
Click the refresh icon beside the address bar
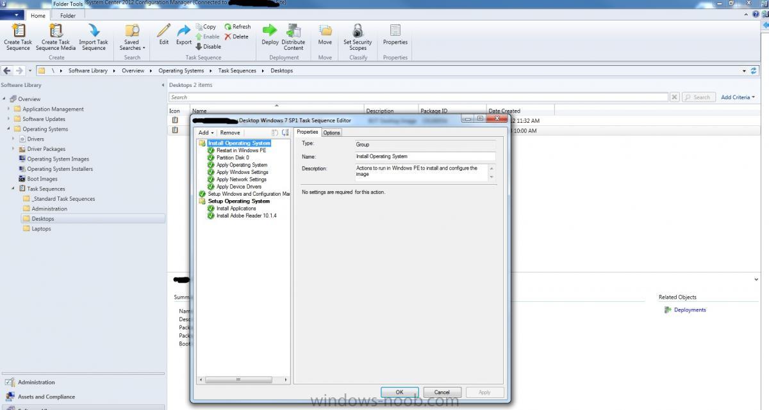coord(754,70)
